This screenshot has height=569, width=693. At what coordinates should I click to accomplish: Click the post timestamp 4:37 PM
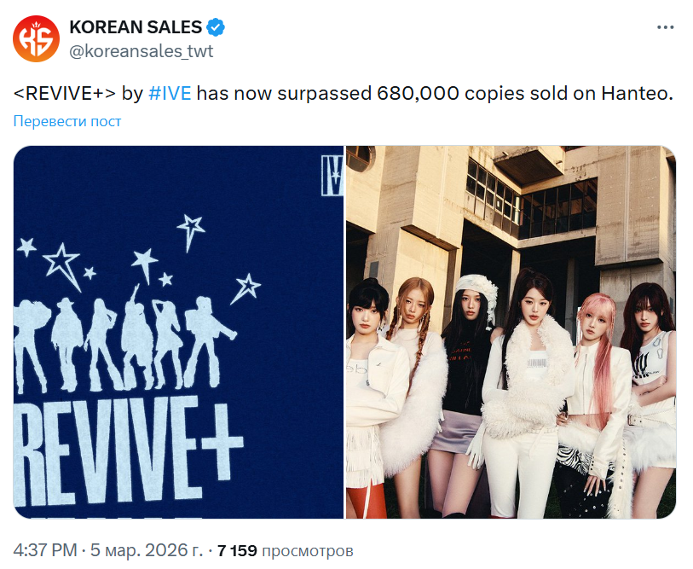click(x=45, y=550)
